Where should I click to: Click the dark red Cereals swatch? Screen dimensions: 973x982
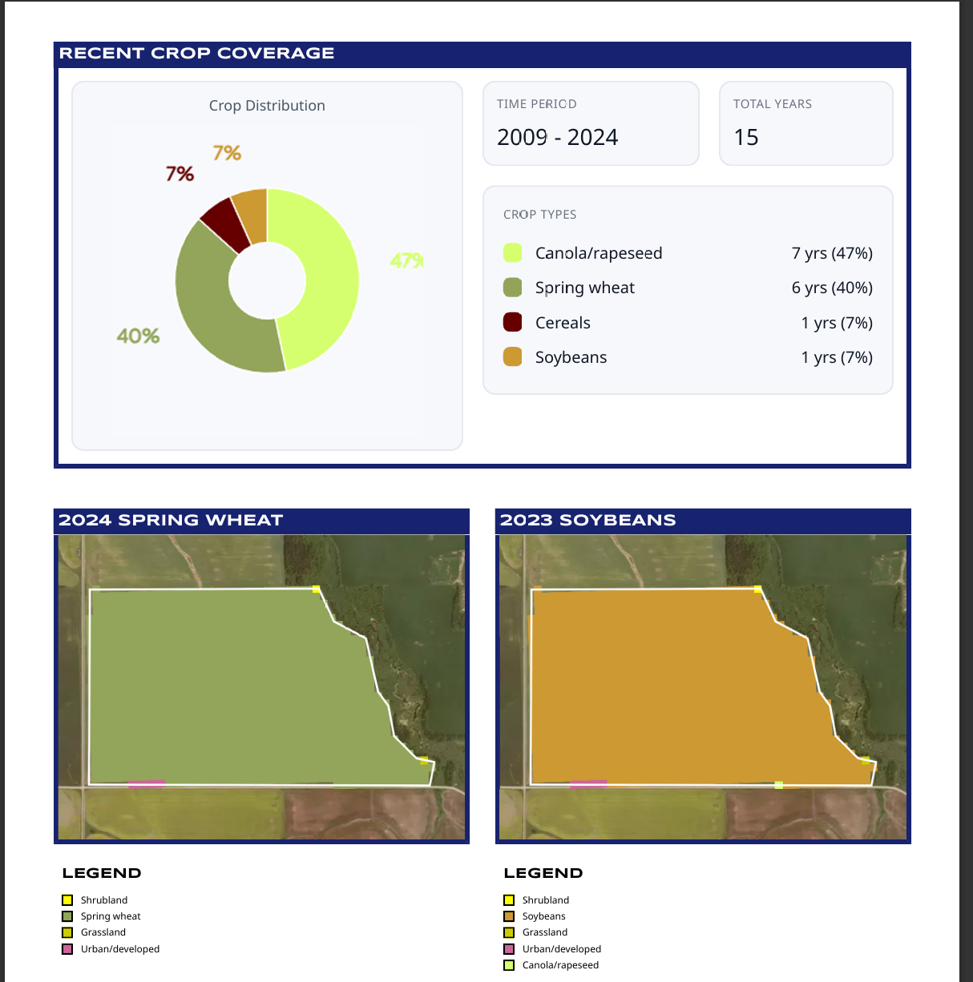[x=513, y=322]
